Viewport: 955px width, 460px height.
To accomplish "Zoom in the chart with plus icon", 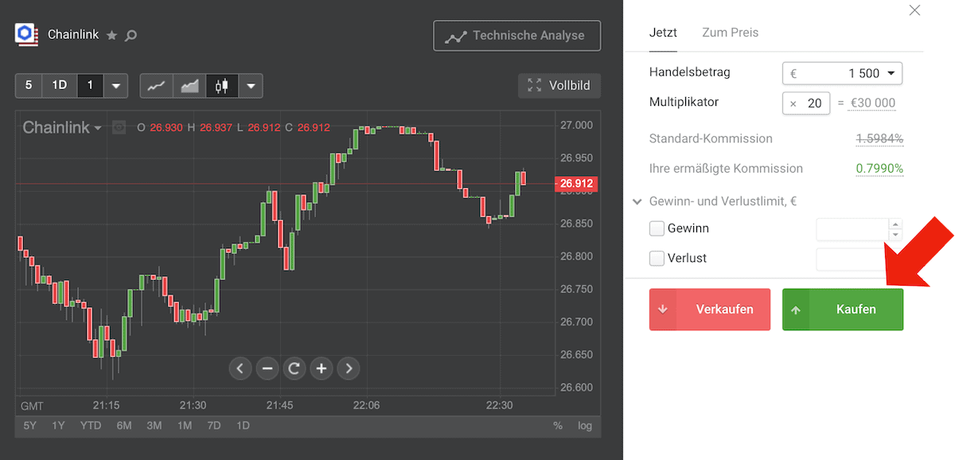I will point(322,368).
